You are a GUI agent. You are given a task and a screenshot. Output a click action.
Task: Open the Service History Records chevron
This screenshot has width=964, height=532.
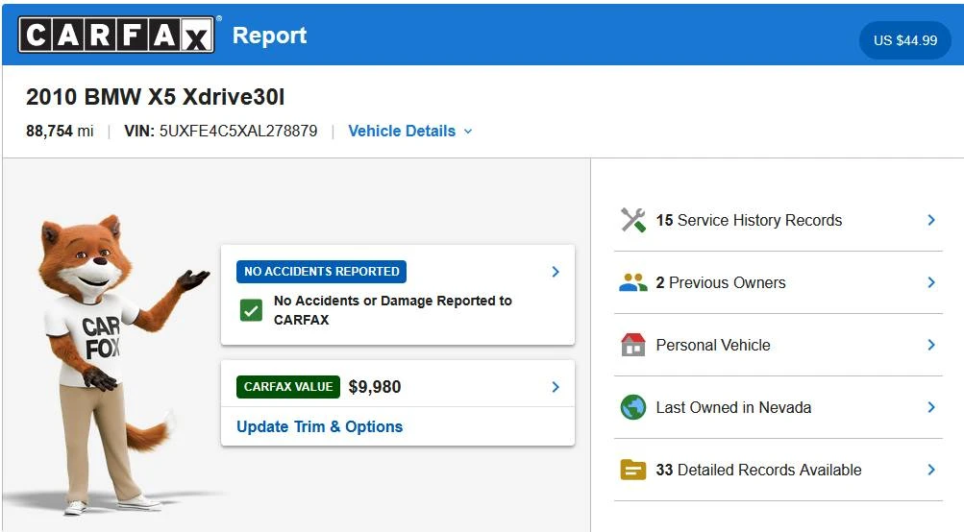click(x=931, y=220)
